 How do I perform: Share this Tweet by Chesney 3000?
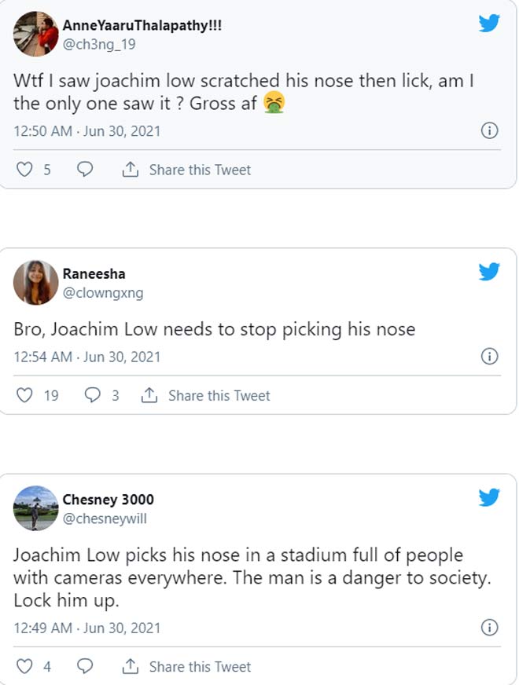click(x=187, y=667)
